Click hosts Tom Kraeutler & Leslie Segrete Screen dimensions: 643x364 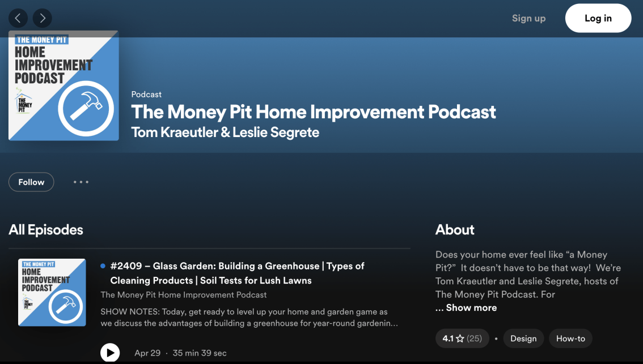pyautogui.click(x=225, y=132)
